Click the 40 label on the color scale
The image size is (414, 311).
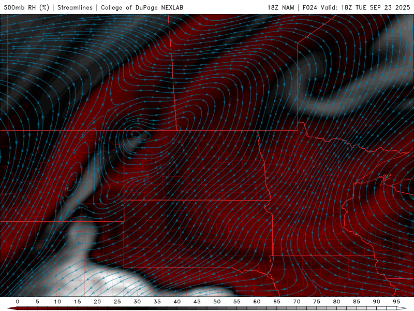177,302
